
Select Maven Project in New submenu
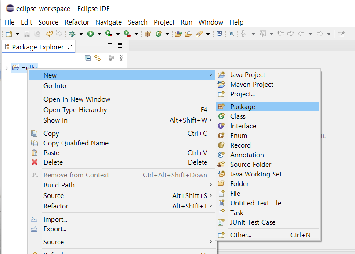(268, 85)
